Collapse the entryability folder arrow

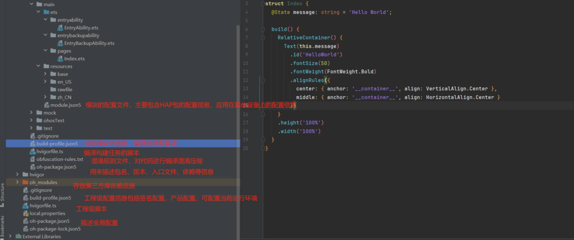click(45, 19)
